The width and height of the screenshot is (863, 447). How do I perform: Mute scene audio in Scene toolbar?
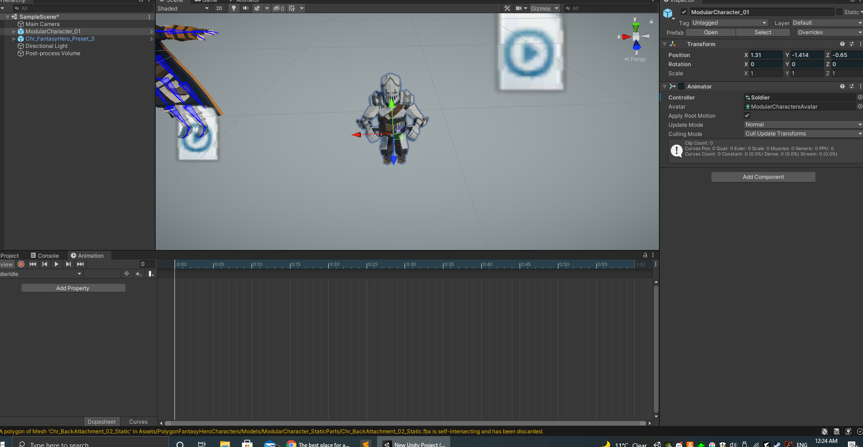click(x=245, y=8)
